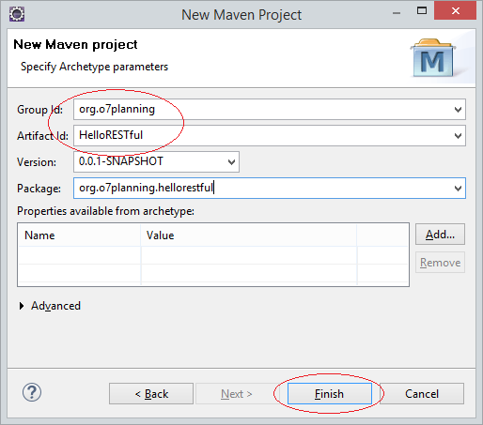This screenshot has height=425, width=483.
Task: Click the Finish button
Action: (x=330, y=394)
